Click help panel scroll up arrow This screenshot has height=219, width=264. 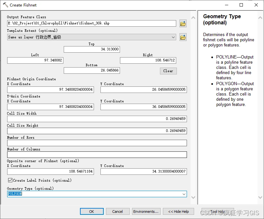[260, 18]
